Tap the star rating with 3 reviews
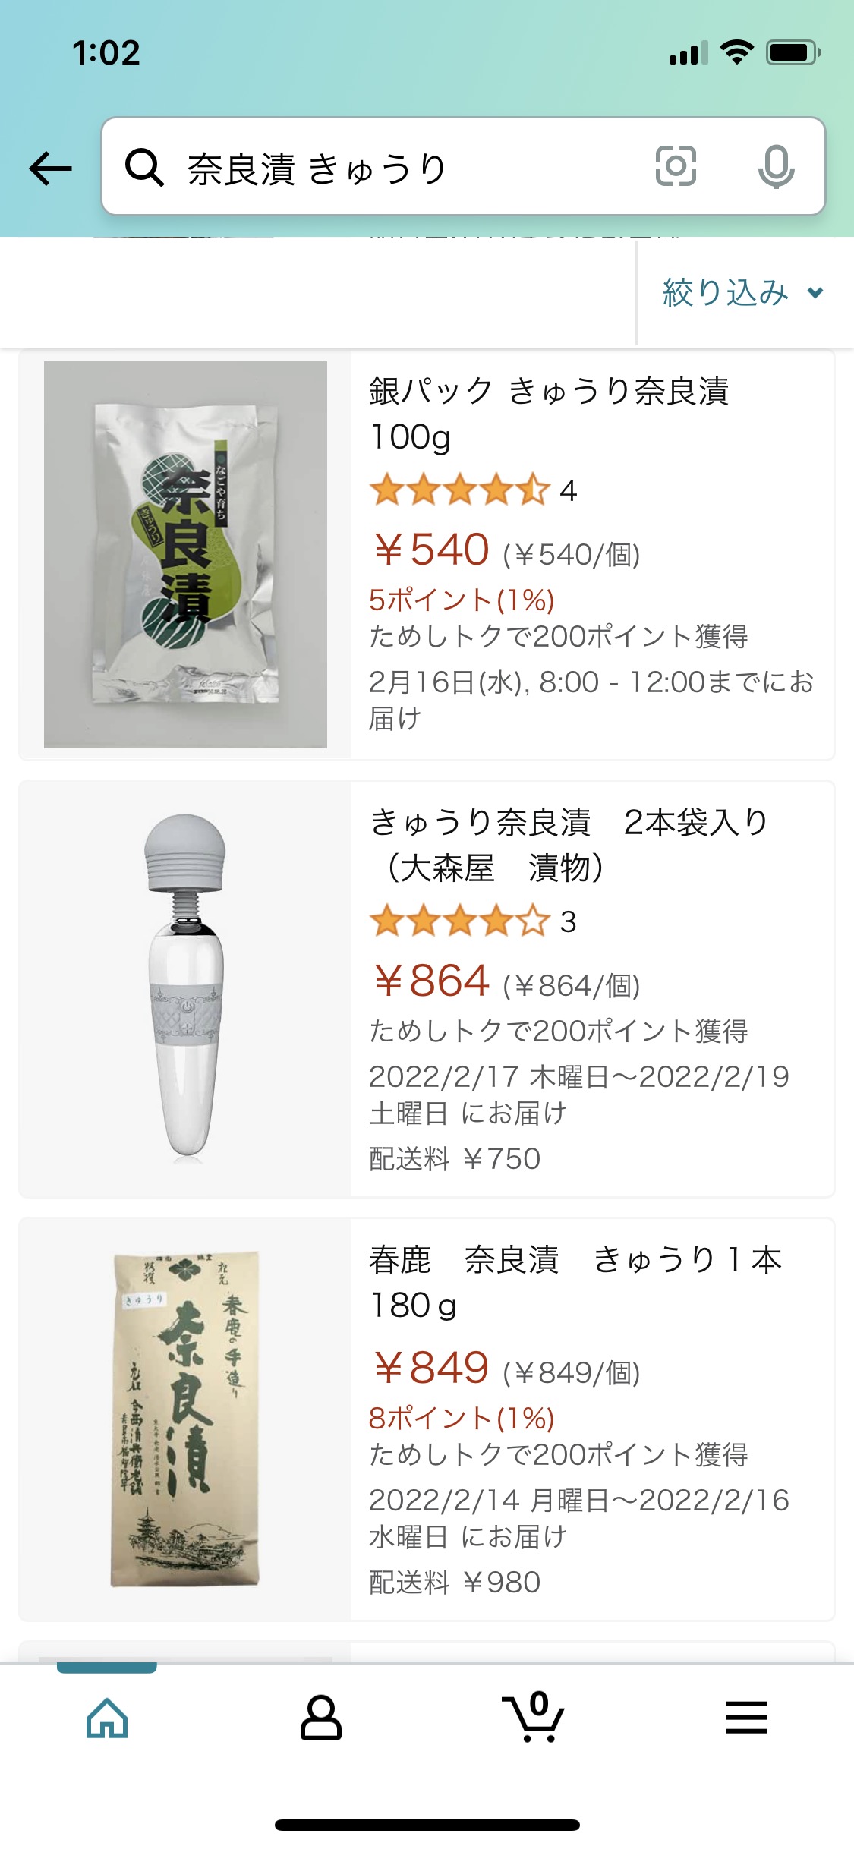Viewport: 854px width, 1849px height. click(x=472, y=921)
